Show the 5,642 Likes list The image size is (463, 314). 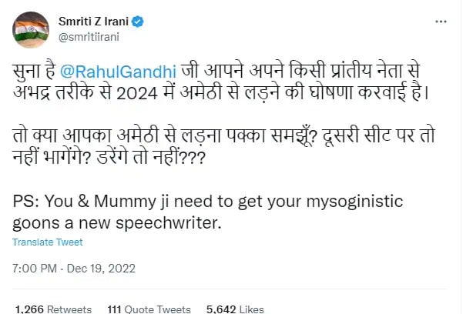pyautogui.click(x=235, y=307)
